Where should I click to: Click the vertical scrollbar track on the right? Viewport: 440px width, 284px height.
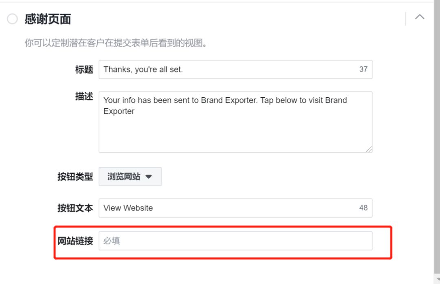pyautogui.click(x=437, y=138)
